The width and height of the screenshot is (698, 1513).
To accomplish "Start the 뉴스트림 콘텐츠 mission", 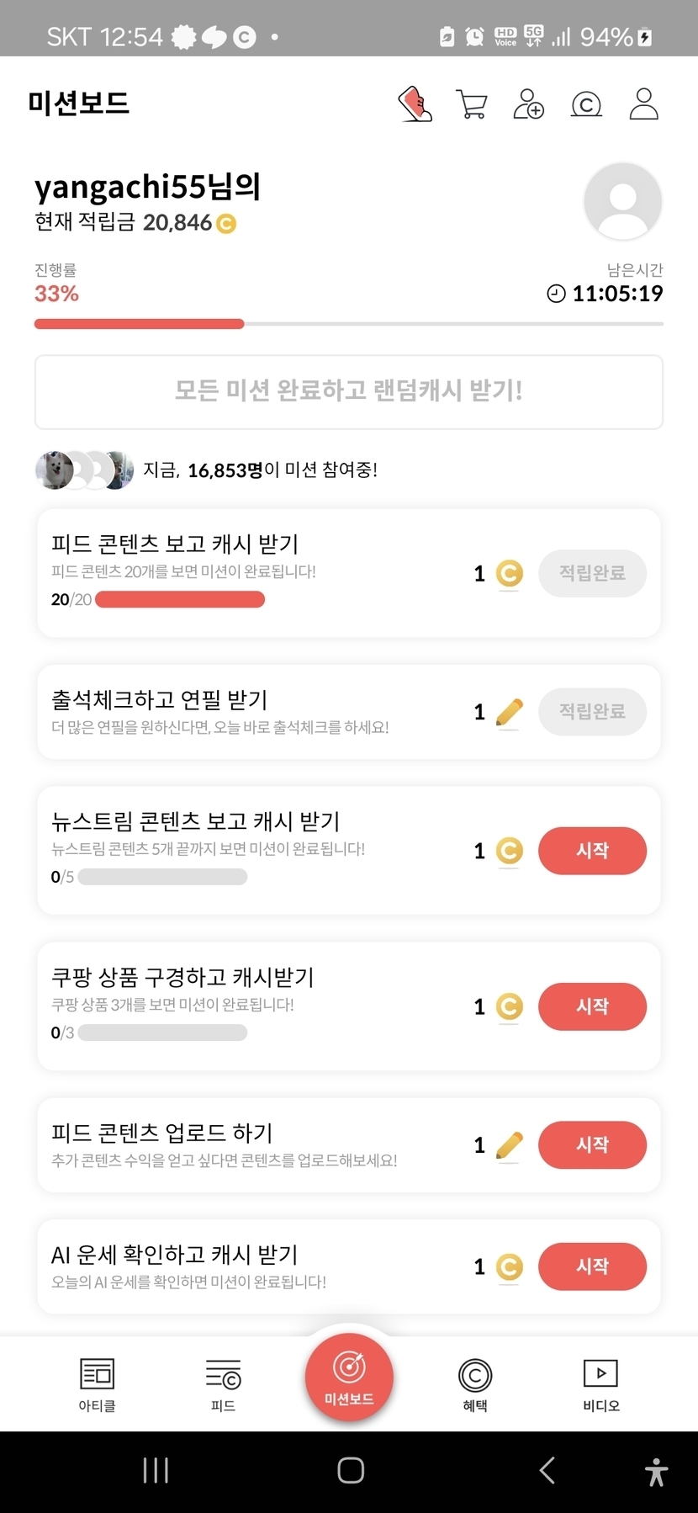I will [592, 851].
